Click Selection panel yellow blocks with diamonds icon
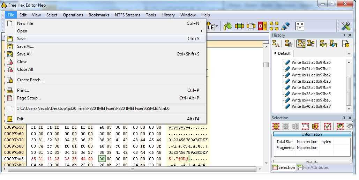Screen dimensions: 359x180 315,126
